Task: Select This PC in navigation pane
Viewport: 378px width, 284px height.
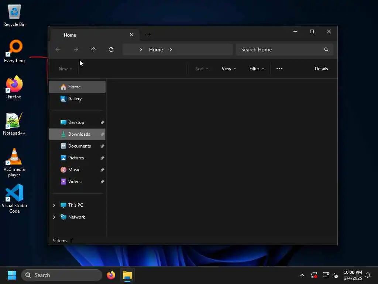Action: coord(77,205)
